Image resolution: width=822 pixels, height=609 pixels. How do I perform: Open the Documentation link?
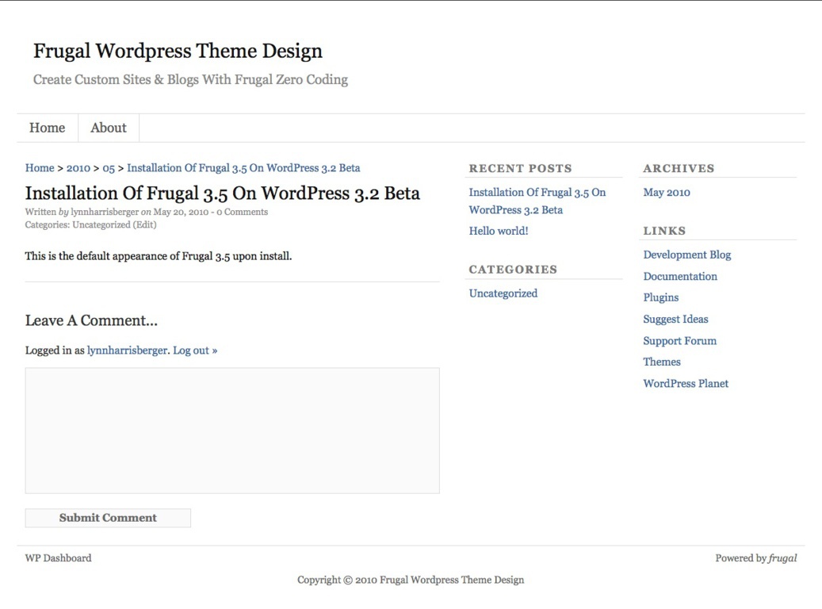click(x=680, y=277)
